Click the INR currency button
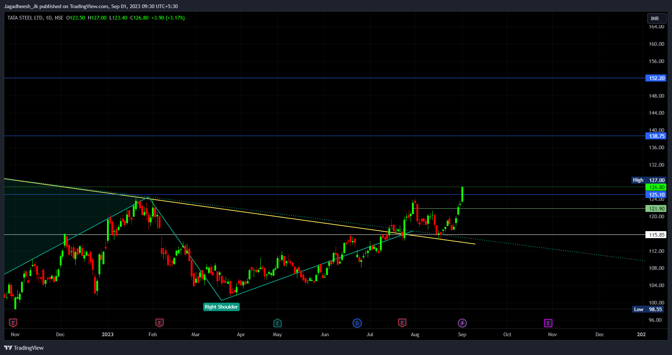This screenshot has width=672, height=355. point(657,18)
